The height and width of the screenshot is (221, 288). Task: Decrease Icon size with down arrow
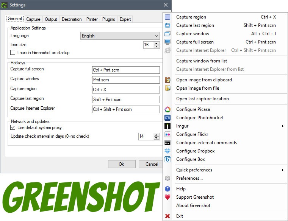(x=156, y=46)
